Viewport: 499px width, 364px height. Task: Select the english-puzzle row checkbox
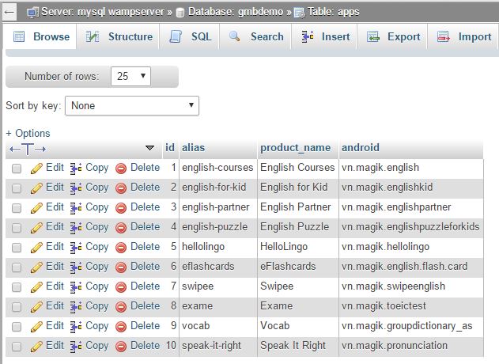17,228
